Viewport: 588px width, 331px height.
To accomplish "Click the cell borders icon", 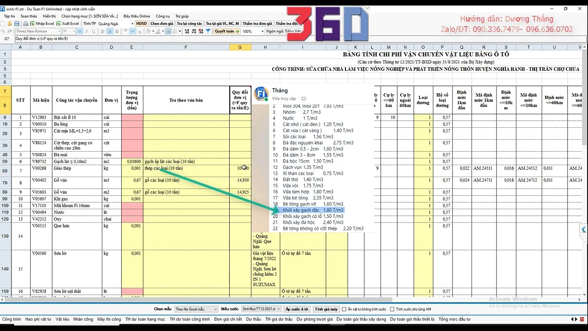I will click(175, 31).
